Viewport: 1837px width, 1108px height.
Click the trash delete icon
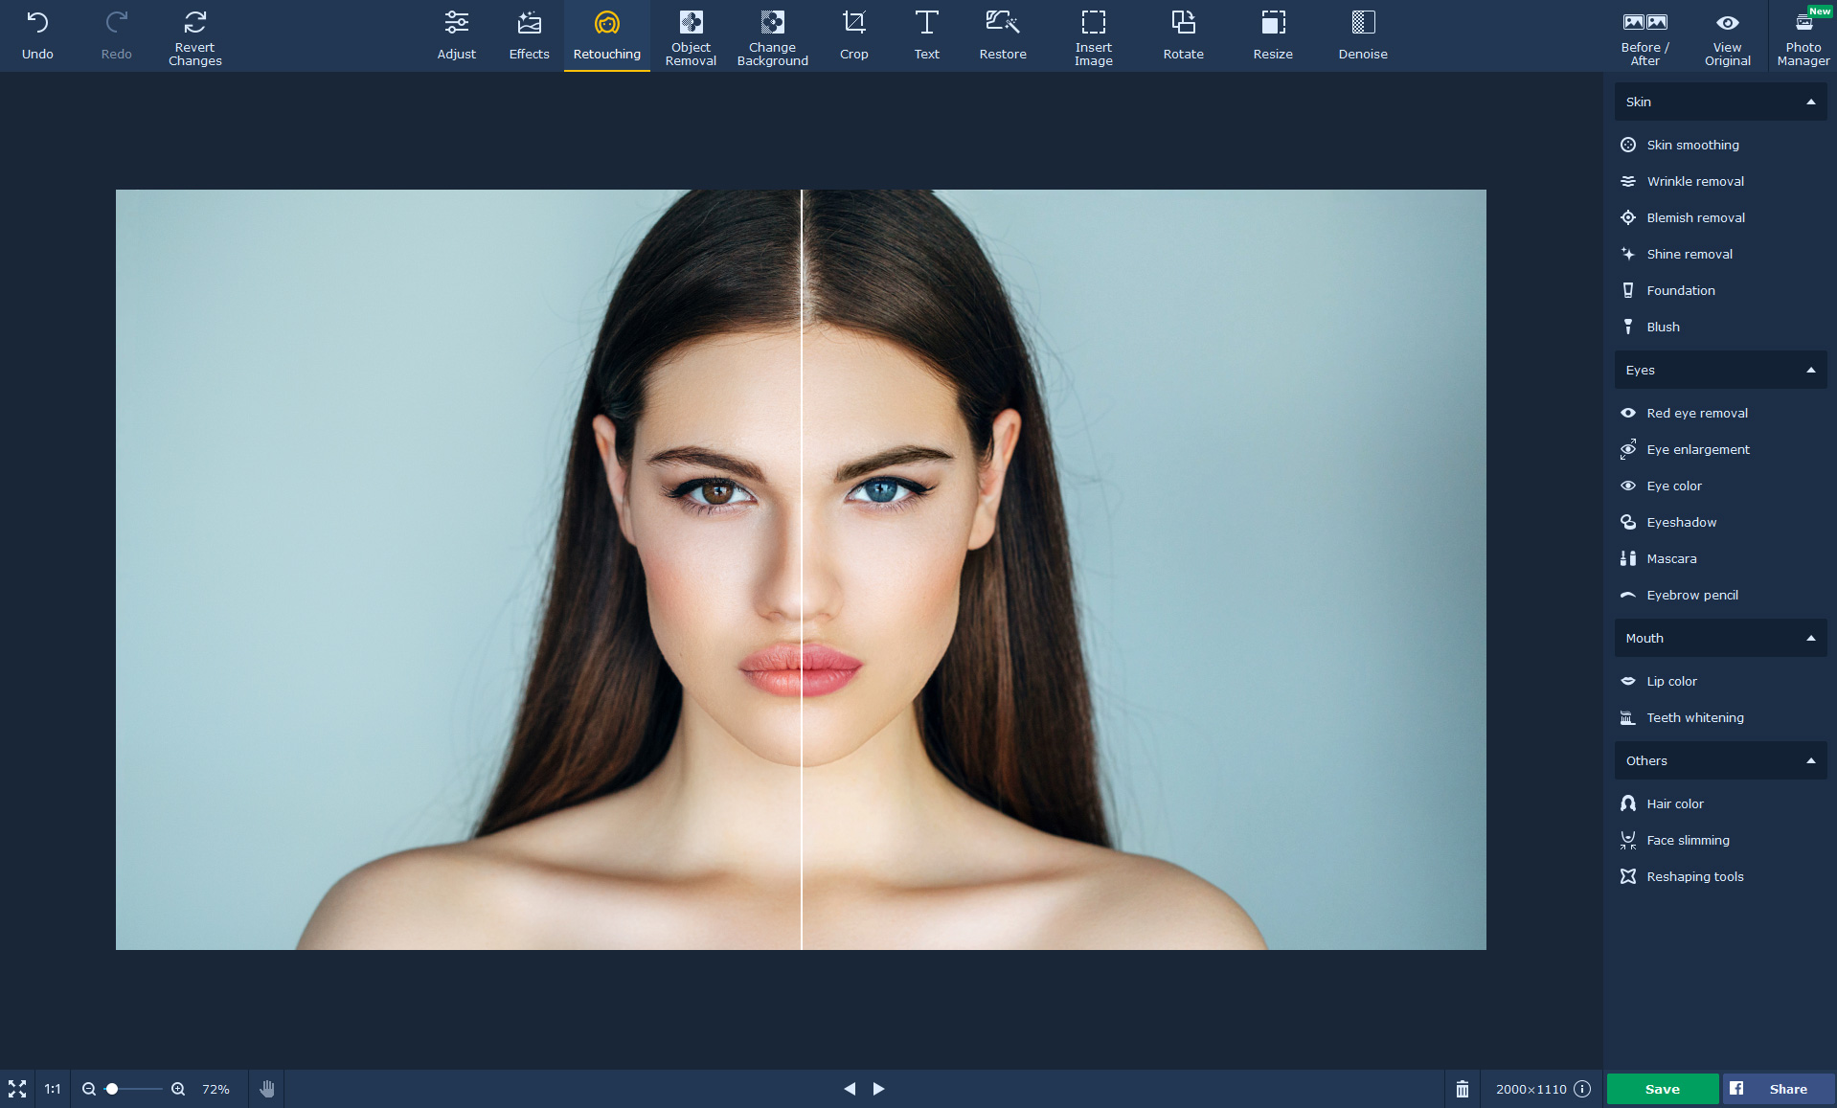pyautogui.click(x=1462, y=1089)
